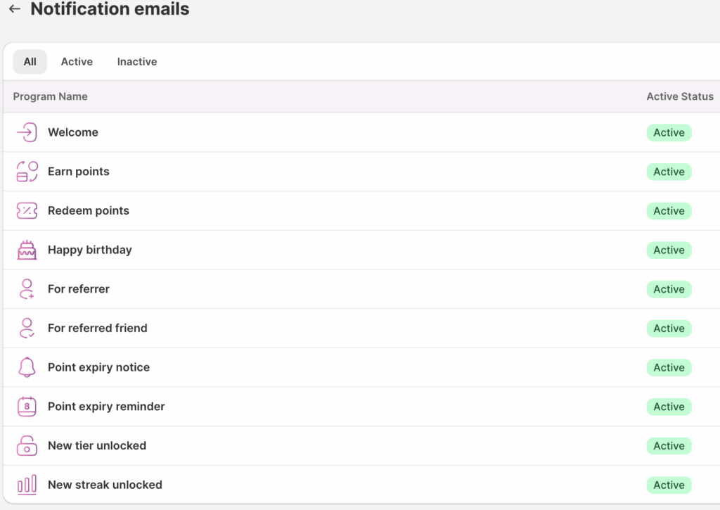Click the New streak unlocked bar chart icon
The image size is (720, 510).
27,485
